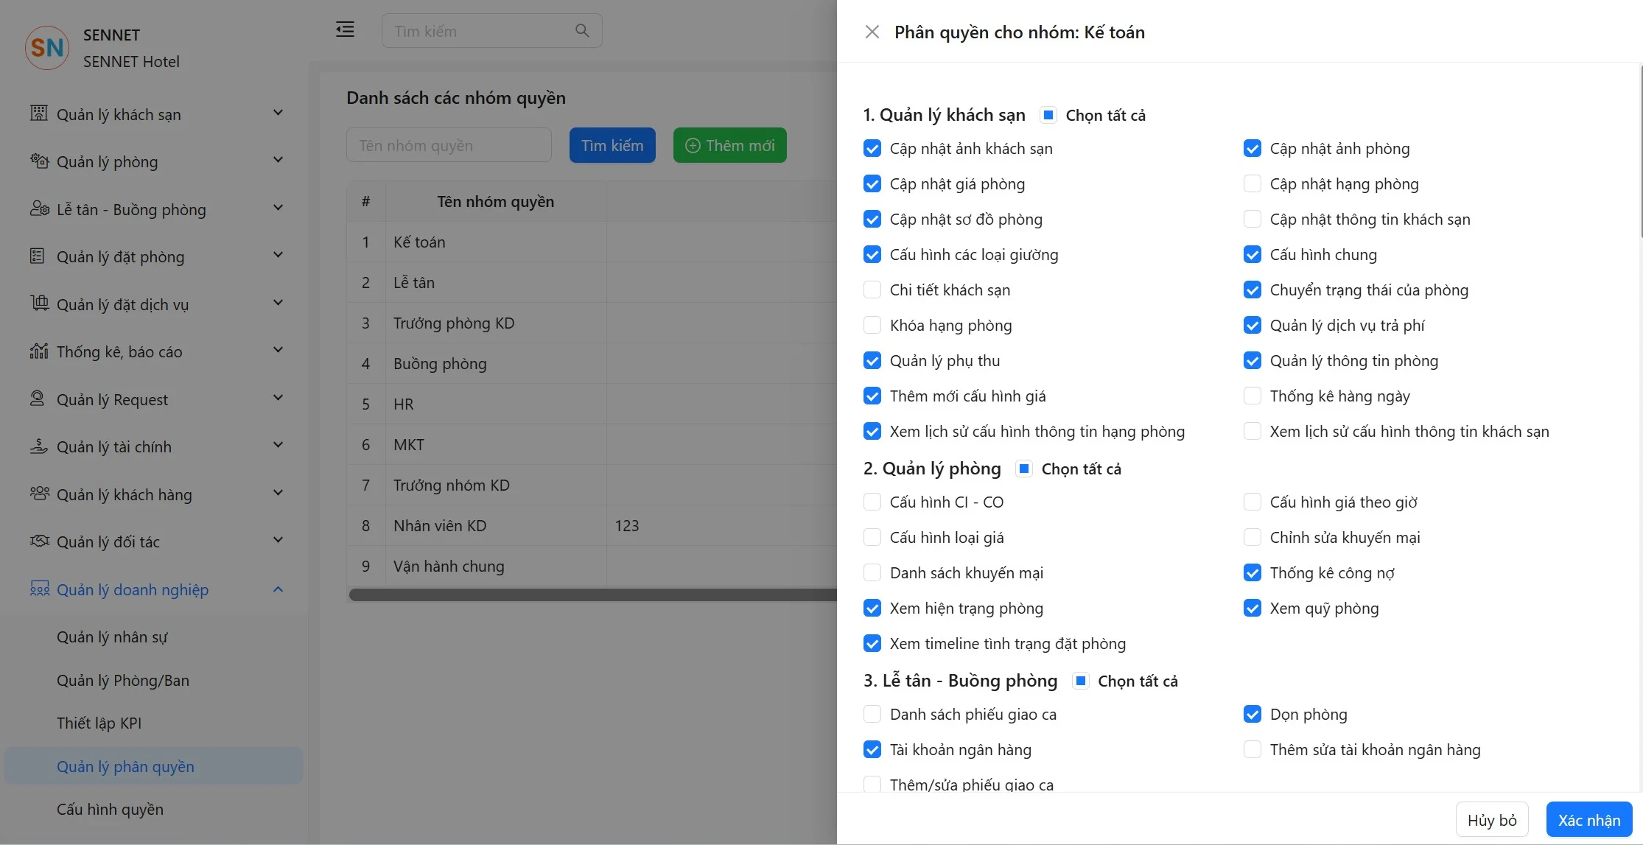Click the Thống kê, báo cáo chart icon
Viewport: 1643px width, 845px height.
click(38, 351)
